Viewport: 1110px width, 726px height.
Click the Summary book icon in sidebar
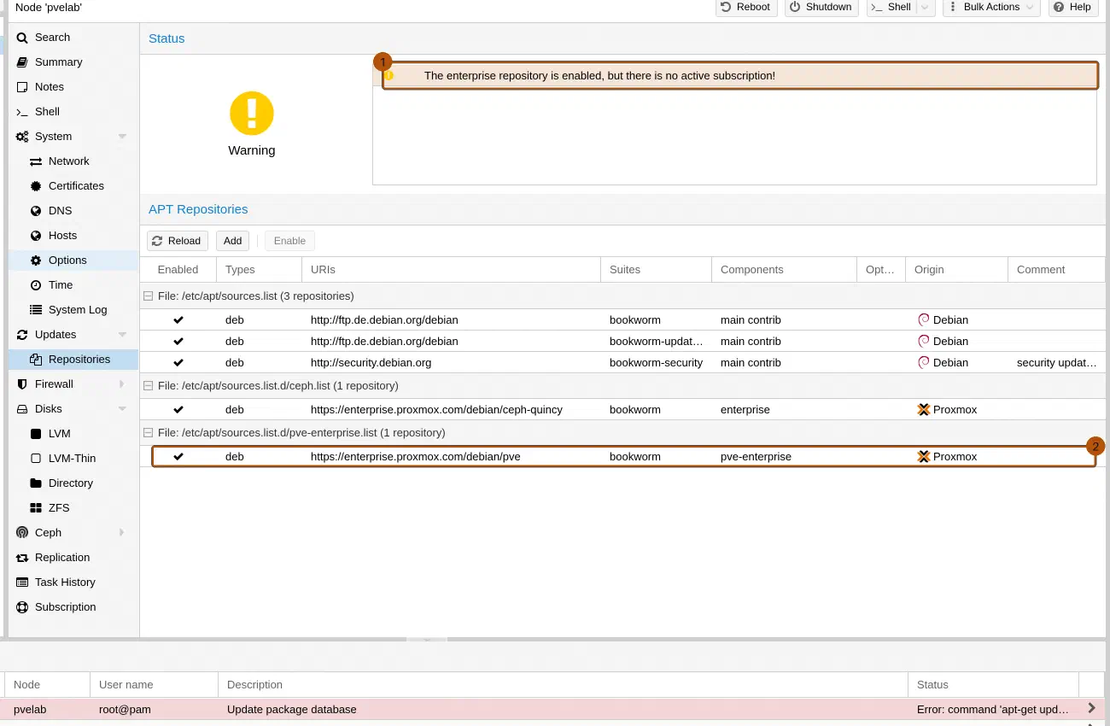(22, 62)
